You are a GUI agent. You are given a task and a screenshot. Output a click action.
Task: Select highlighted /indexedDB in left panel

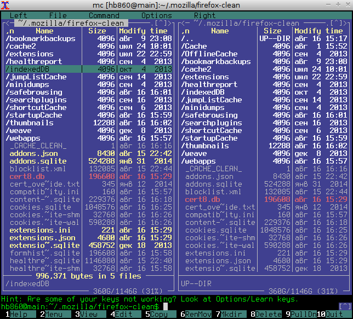[89, 69]
